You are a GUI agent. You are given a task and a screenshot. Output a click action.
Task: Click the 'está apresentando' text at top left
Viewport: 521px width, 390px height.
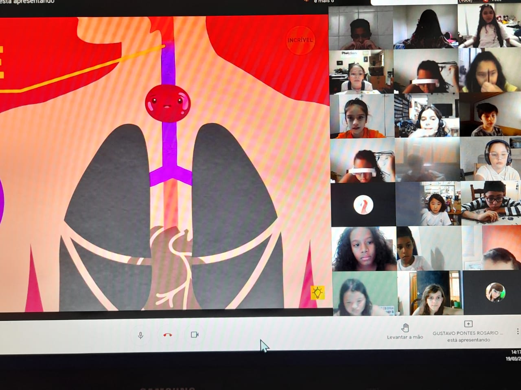[27, 2]
